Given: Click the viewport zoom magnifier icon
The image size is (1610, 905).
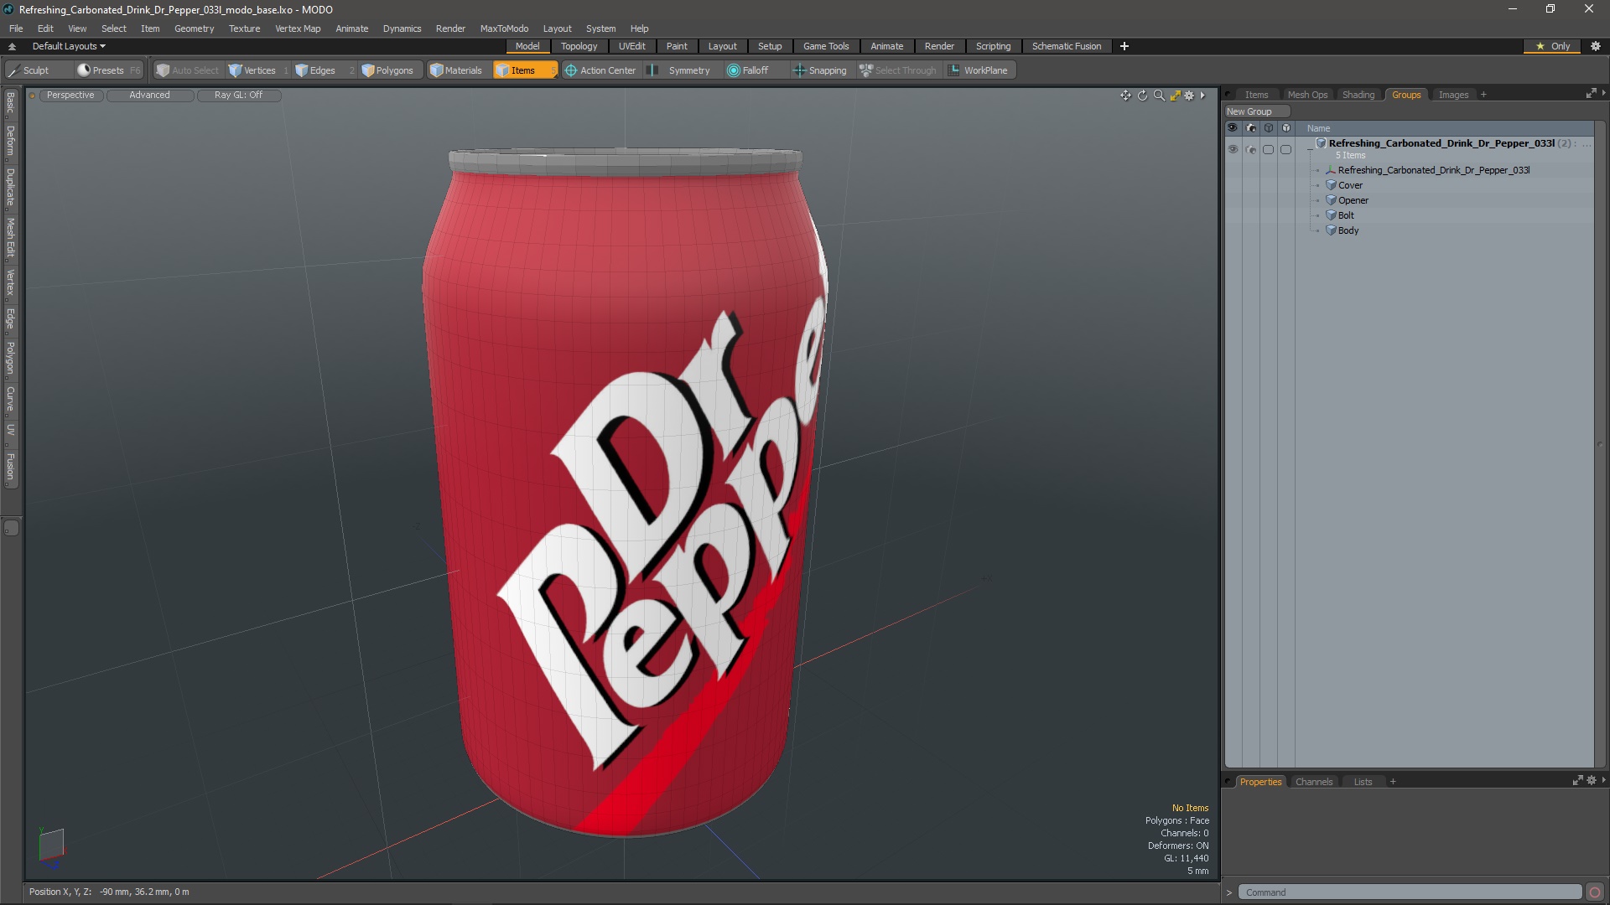Looking at the screenshot, I should 1159,96.
